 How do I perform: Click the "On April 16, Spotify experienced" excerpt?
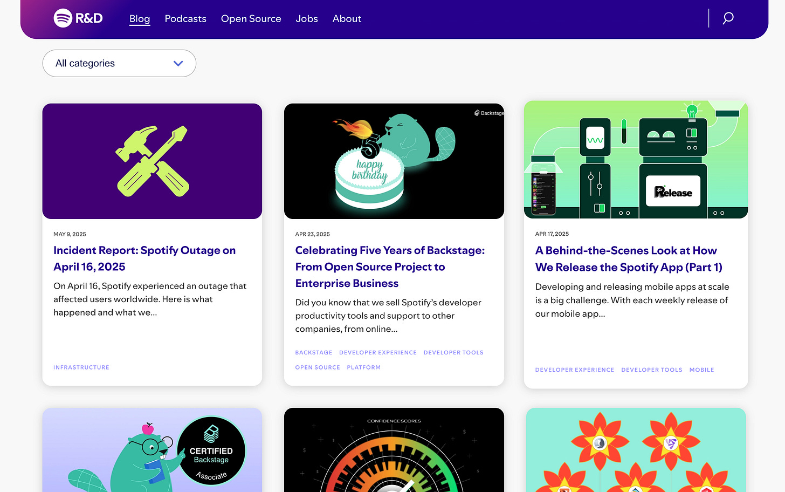[150, 299]
